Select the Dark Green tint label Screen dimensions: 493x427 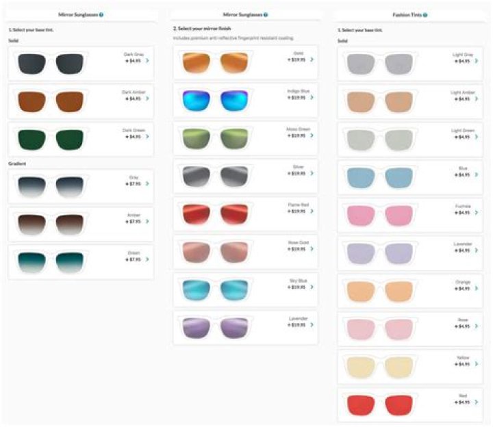134,130
